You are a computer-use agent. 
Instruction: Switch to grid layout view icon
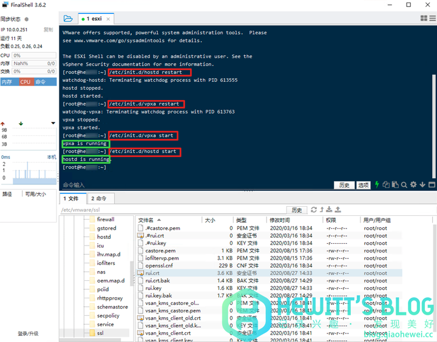pos(424,19)
